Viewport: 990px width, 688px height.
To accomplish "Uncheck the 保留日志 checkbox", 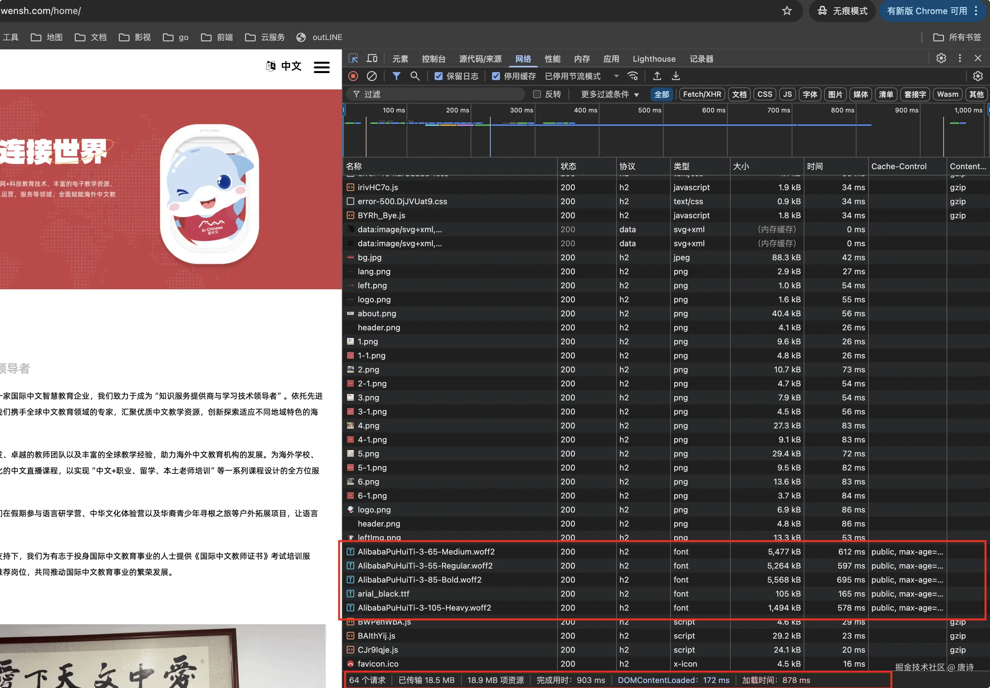I will tap(439, 76).
